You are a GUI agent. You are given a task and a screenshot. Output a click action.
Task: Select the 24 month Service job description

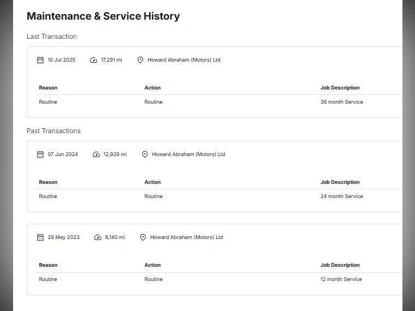(341, 196)
